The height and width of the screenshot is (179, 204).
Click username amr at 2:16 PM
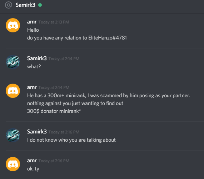(x=32, y=160)
